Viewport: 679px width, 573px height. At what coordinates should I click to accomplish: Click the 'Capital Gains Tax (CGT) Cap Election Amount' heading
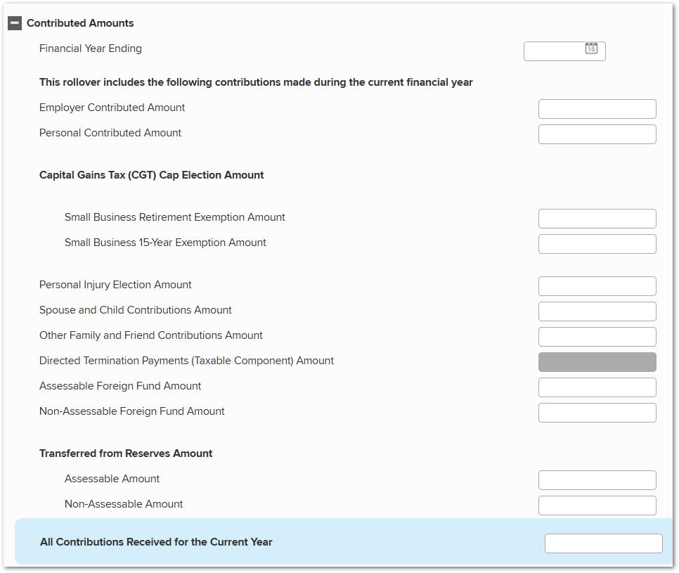pyautogui.click(x=152, y=175)
